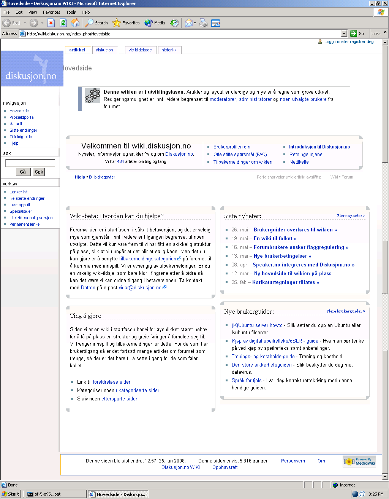Click the vertical scrollbar up arrow

[385, 42]
